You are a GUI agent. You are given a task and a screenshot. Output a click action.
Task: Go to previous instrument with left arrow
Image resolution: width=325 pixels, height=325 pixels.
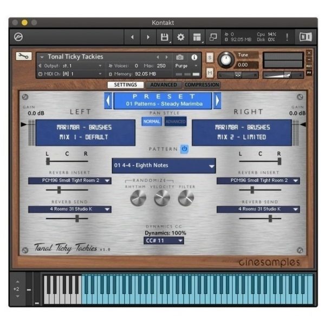pyautogui.click(x=132, y=37)
